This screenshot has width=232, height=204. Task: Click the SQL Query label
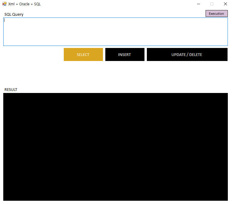click(x=14, y=15)
